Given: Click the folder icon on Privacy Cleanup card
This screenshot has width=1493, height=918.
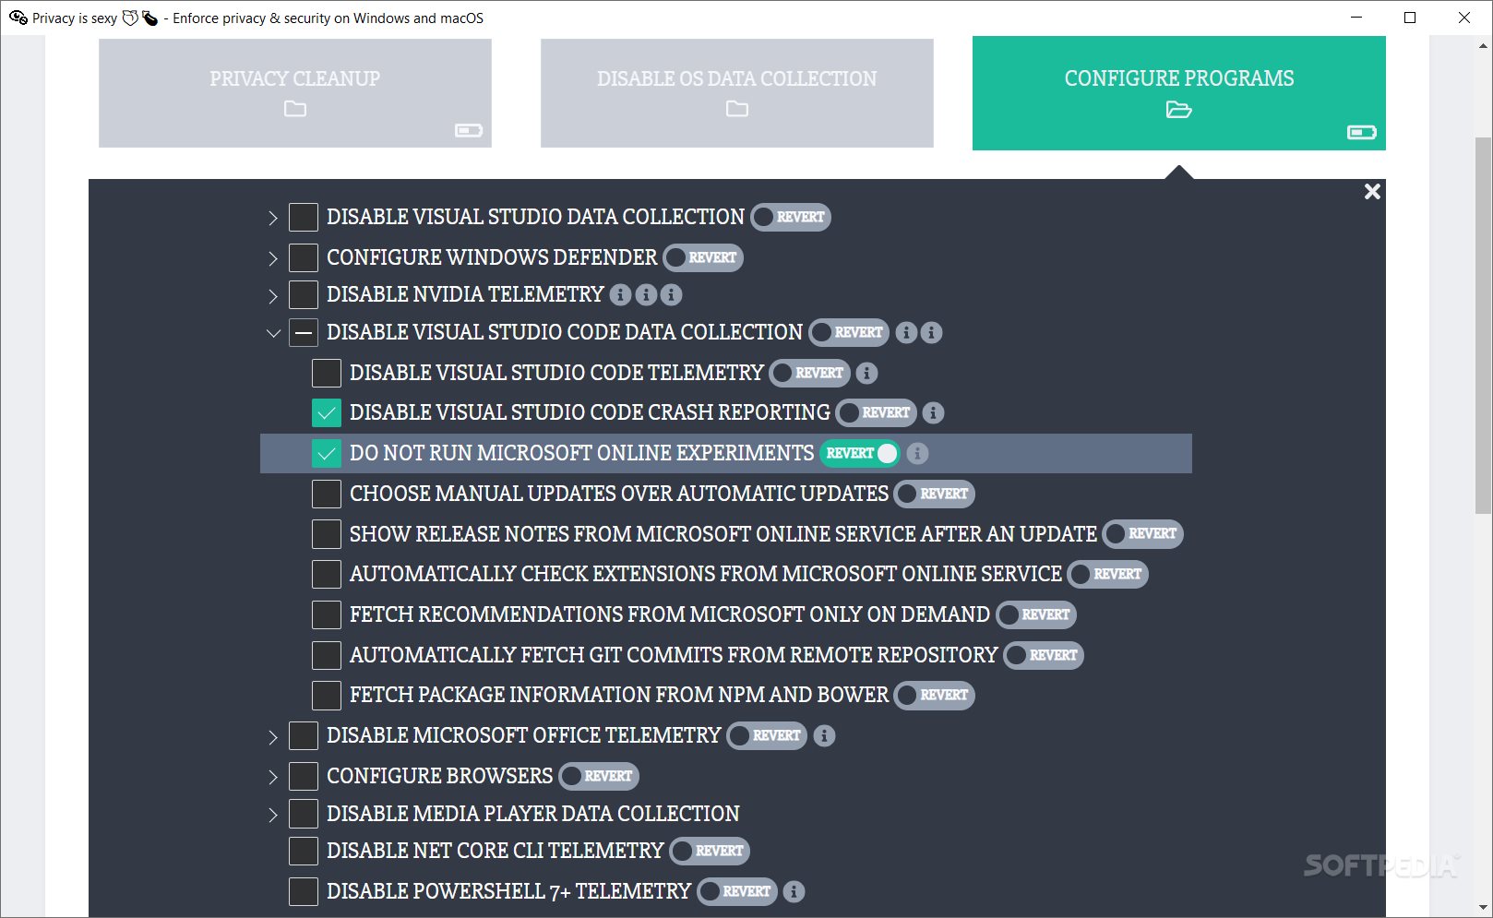Looking at the screenshot, I should (x=295, y=109).
